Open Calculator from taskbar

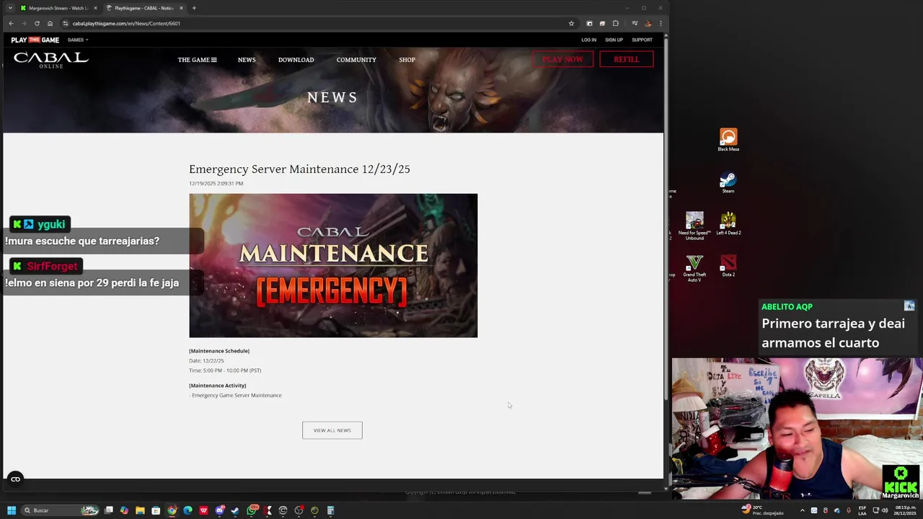click(330, 510)
